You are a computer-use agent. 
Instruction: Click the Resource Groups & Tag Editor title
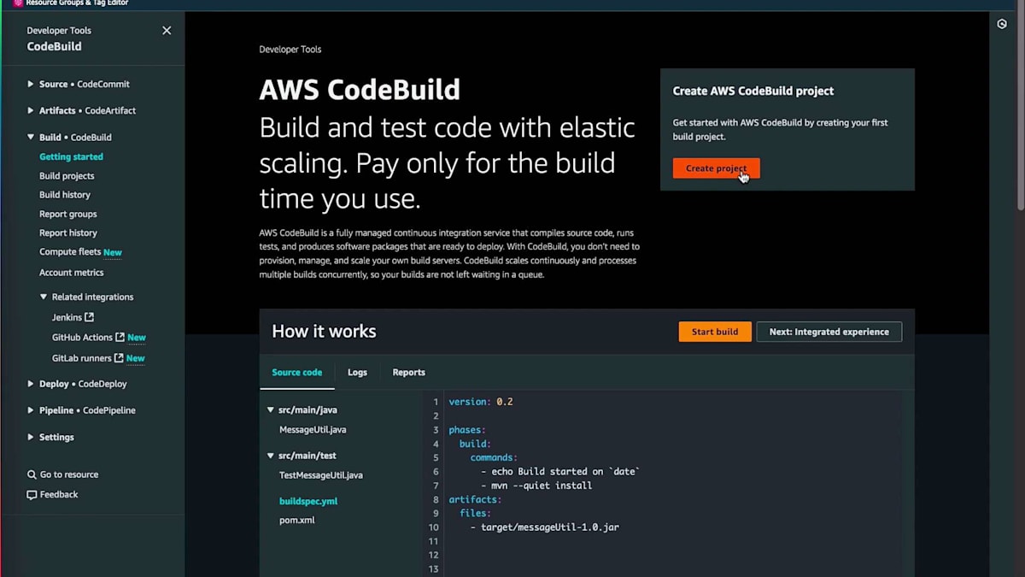click(x=77, y=3)
